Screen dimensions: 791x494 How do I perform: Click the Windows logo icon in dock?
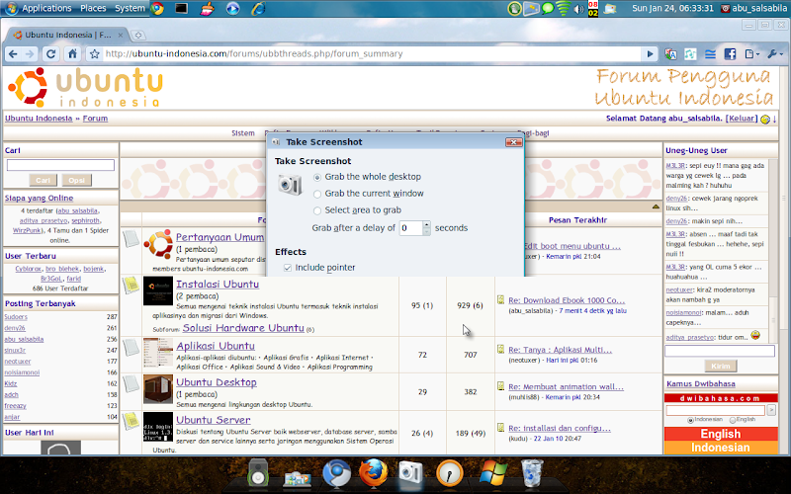[492, 473]
